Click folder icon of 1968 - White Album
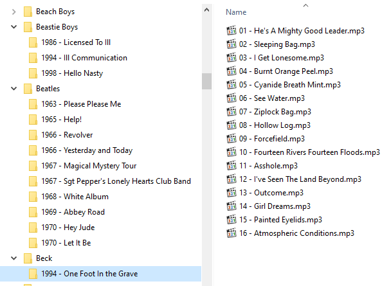 33,197
